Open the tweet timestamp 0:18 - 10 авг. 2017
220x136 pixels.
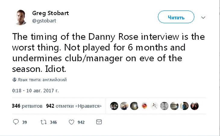pyautogui.click(x=35, y=90)
